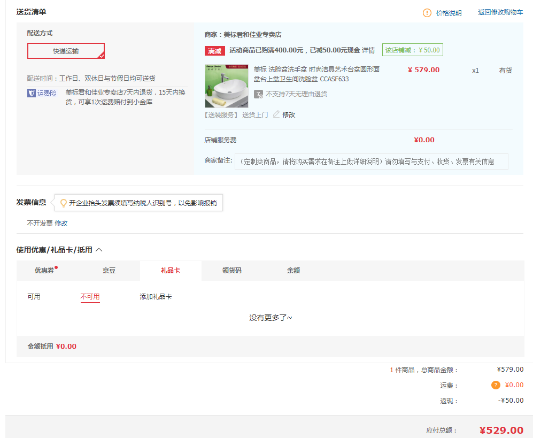Click the pencil edit icon for 送装服务

pyautogui.click(x=276, y=114)
